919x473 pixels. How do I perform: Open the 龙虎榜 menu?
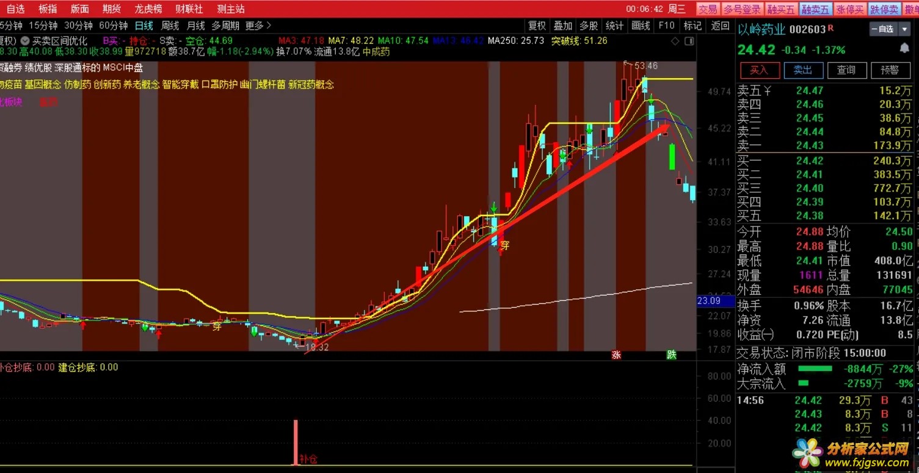click(148, 9)
